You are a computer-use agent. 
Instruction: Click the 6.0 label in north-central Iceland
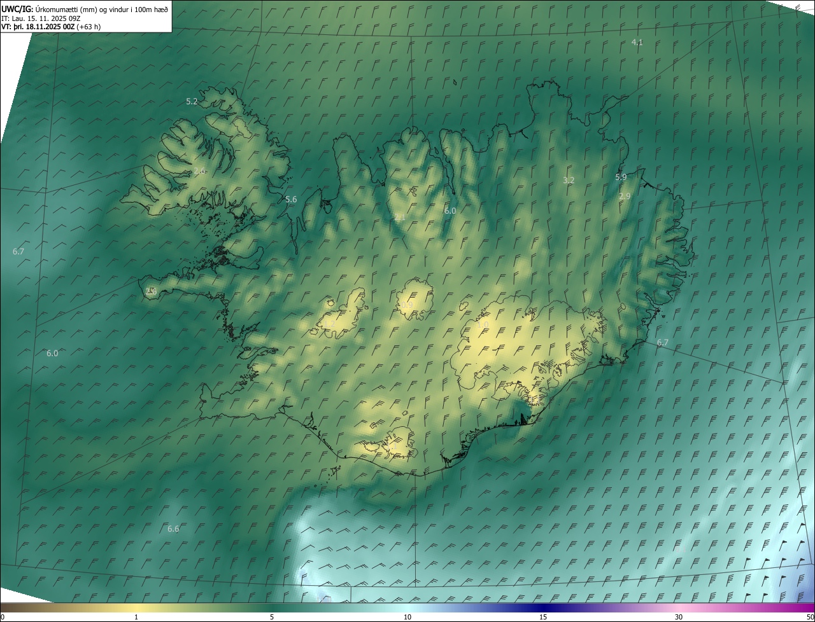tap(450, 211)
